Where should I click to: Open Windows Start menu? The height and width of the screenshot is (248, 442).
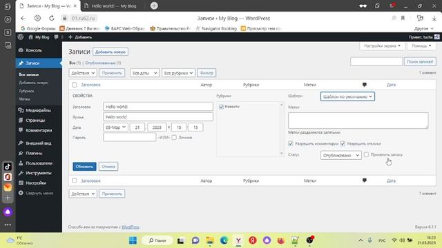pos(133,240)
